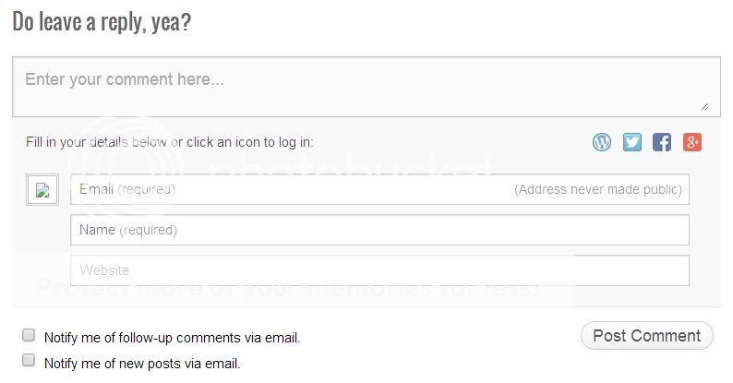Click the 'Address never made public' hint
The height and width of the screenshot is (383, 733).
(x=598, y=189)
